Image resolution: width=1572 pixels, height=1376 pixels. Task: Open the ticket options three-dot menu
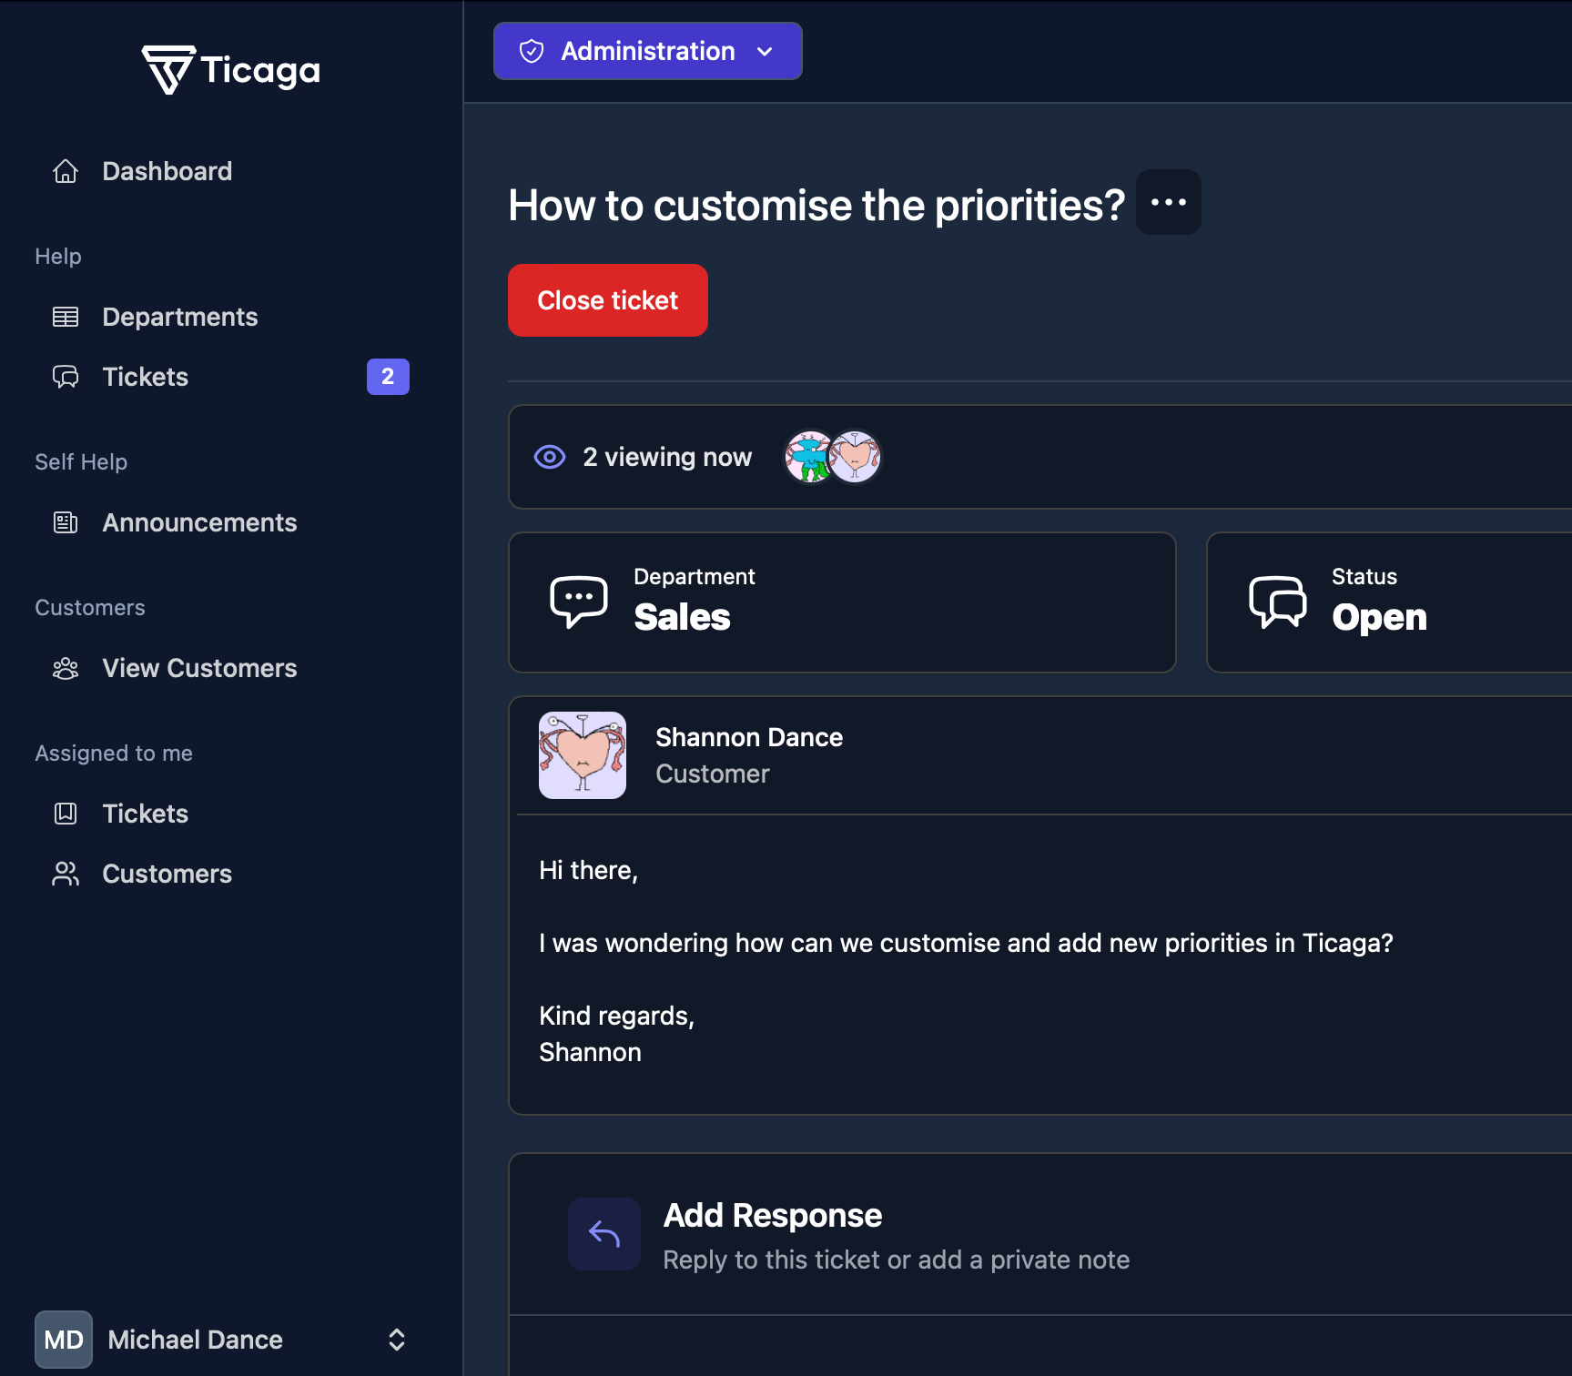click(x=1168, y=202)
